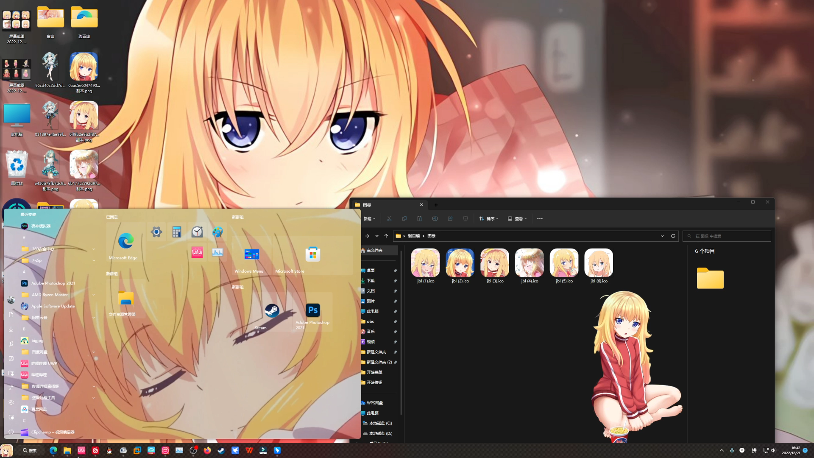Image resolution: width=814 pixels, height=458 pixels.
Task: Open Firefox from the taskbar
Action: 207,450
